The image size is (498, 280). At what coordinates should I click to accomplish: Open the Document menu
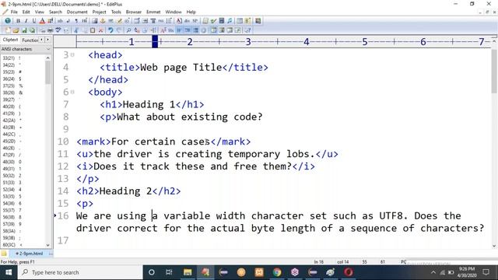77,12
